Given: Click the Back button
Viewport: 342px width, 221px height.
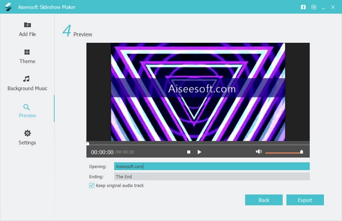Looking at the screenshot, I should point(264,200).
